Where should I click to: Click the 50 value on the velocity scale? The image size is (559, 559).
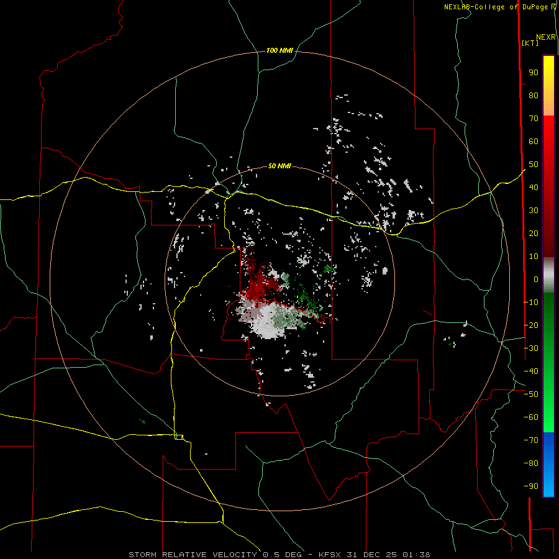(534, 165)
